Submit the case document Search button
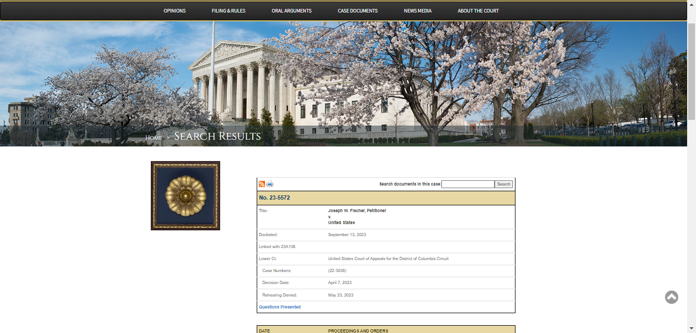The height and width of the screenshot is (333, 696). (x=504, y=184)
